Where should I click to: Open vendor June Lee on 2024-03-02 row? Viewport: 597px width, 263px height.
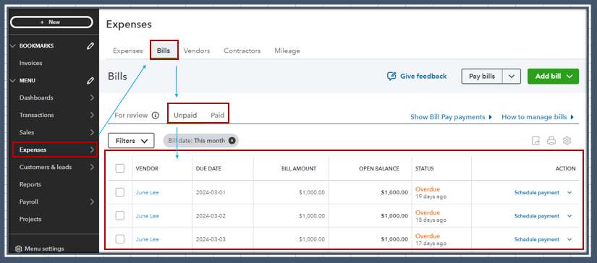click(148, 216)
